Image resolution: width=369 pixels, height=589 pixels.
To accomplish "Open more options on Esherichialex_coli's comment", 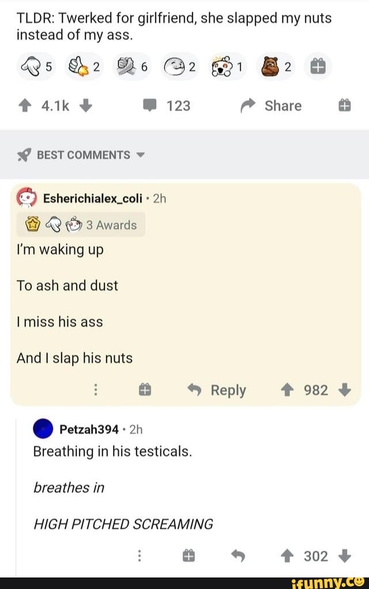I will click(x=95, y=390).
